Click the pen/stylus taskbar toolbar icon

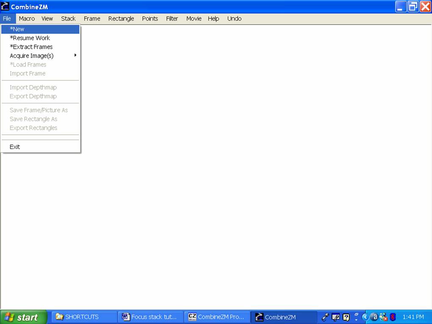[x=325, y=317]
